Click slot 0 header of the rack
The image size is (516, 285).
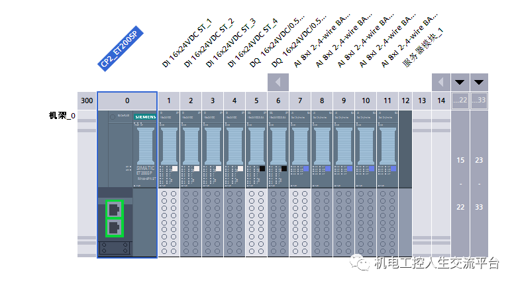(127, 101)
